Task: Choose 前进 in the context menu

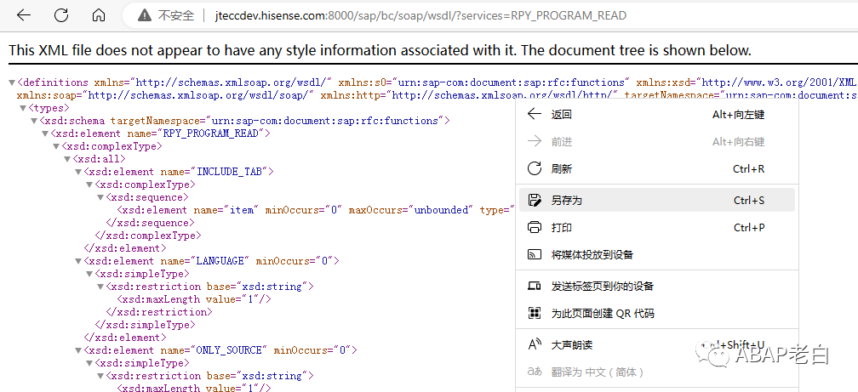Action: [x=655, y=142]
